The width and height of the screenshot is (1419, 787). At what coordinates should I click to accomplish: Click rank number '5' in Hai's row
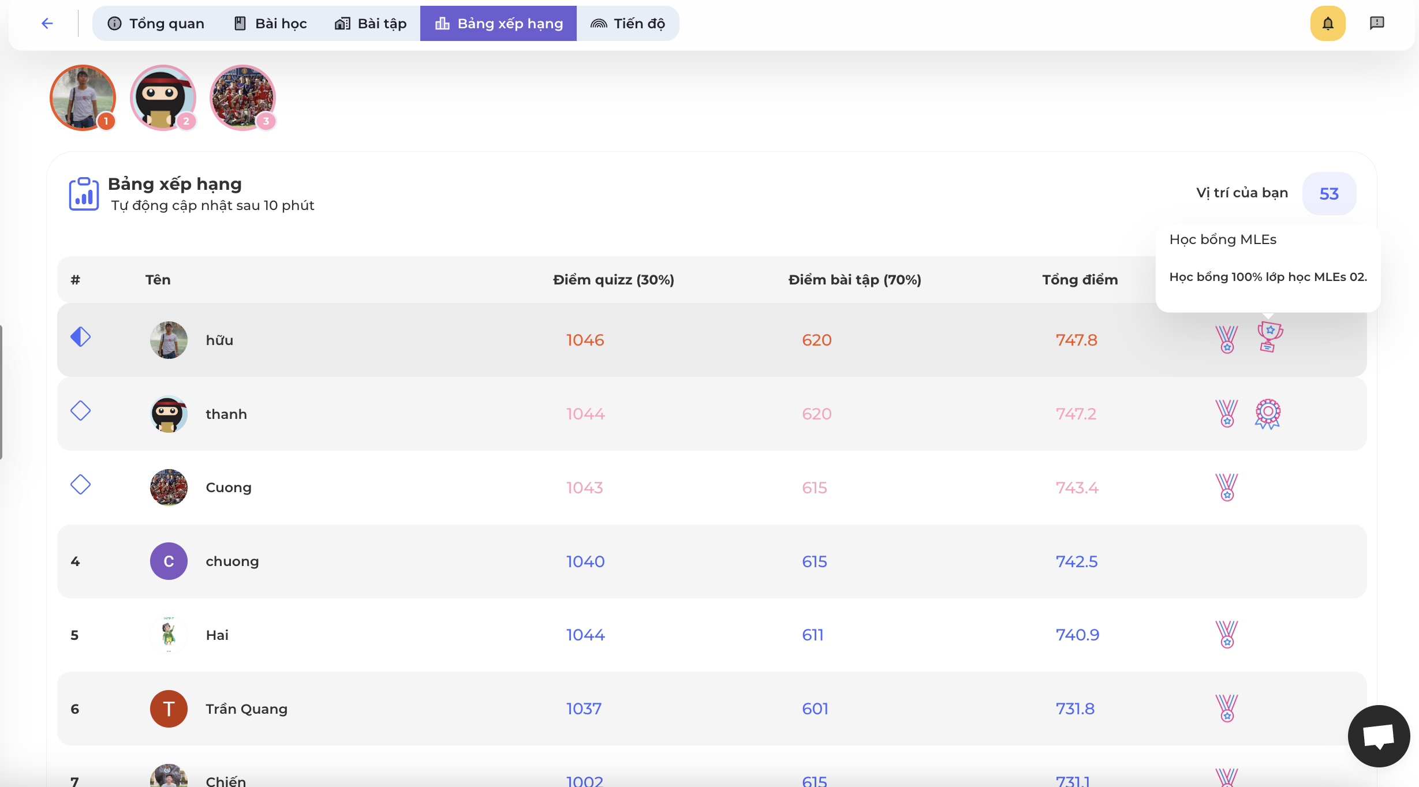pos(74,635)
